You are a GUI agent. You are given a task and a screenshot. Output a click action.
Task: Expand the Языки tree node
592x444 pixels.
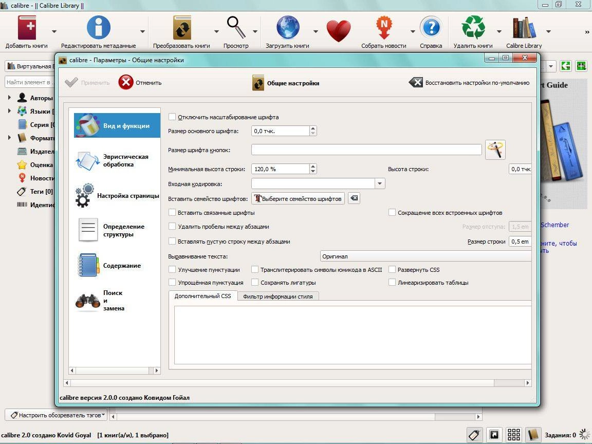point(9,111)
